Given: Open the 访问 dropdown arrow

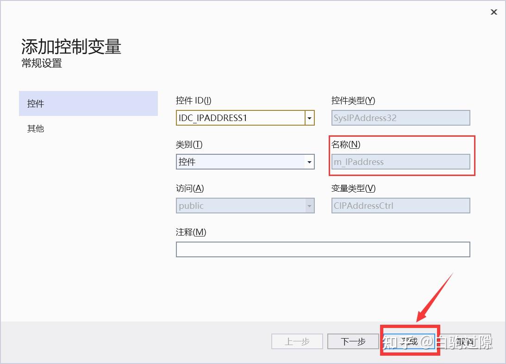Looking at the screenshot, I should pos(309,206).
